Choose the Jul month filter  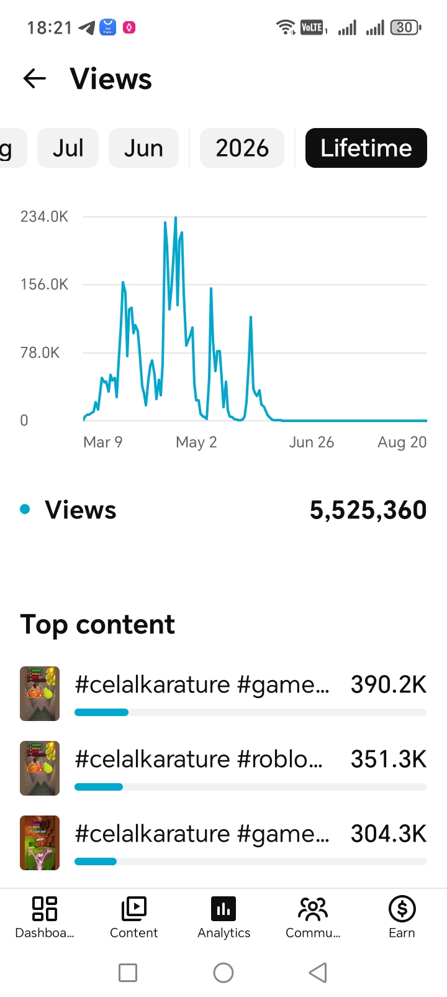pyautogui.click(x=68, y=148)
